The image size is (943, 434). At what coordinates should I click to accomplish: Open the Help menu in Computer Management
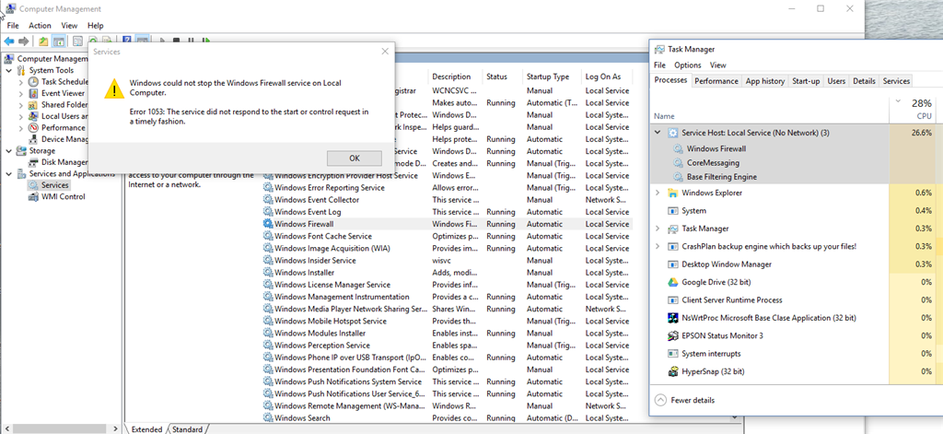(96, 26)
